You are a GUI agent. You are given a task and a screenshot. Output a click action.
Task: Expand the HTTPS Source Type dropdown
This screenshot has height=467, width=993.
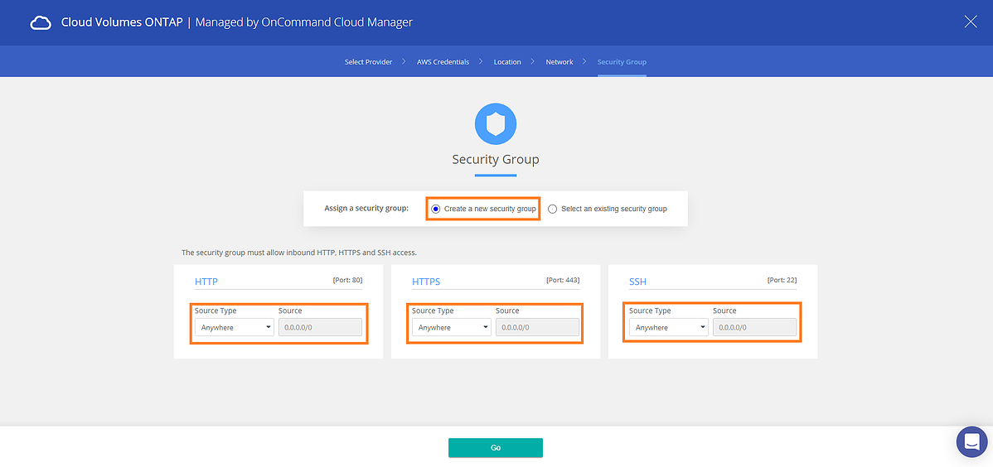451,328
